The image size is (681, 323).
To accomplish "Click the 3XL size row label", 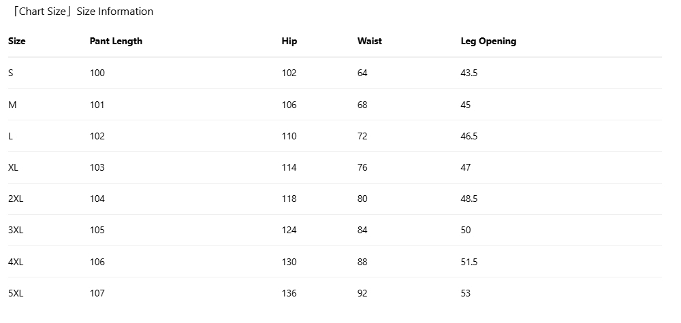I will pyautogui.click(x=16, y=230).
